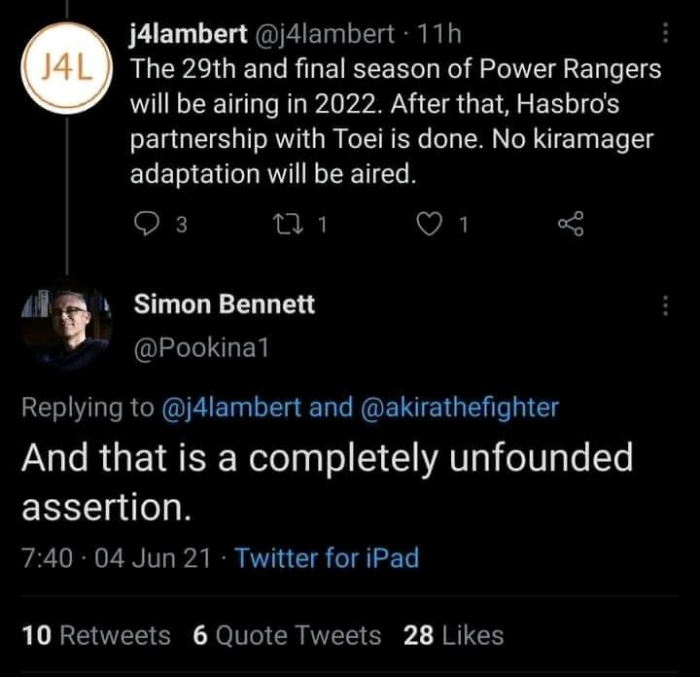
Task: Like j4lambert's tweet with the heart icon
Action: coord(429,226)
